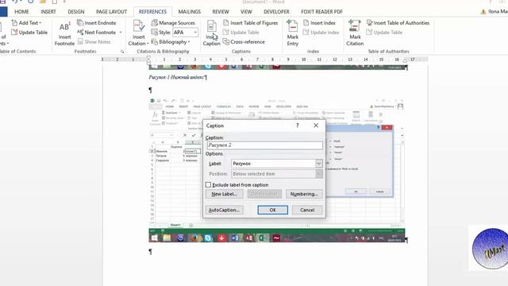Open the DEVELOPER ribbon tab

pyautogui.click(x=276, y=12)
